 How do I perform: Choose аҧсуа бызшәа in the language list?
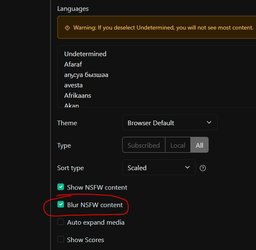click(x=86, y=75)
